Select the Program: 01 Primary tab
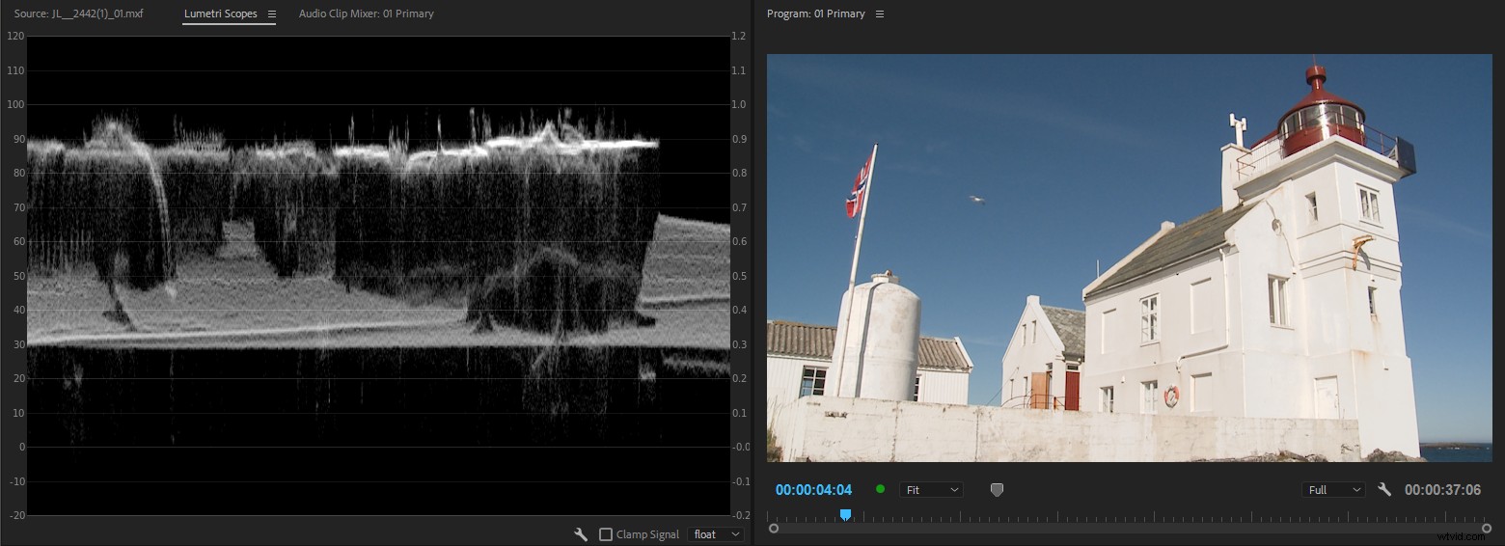 (815, 14)
